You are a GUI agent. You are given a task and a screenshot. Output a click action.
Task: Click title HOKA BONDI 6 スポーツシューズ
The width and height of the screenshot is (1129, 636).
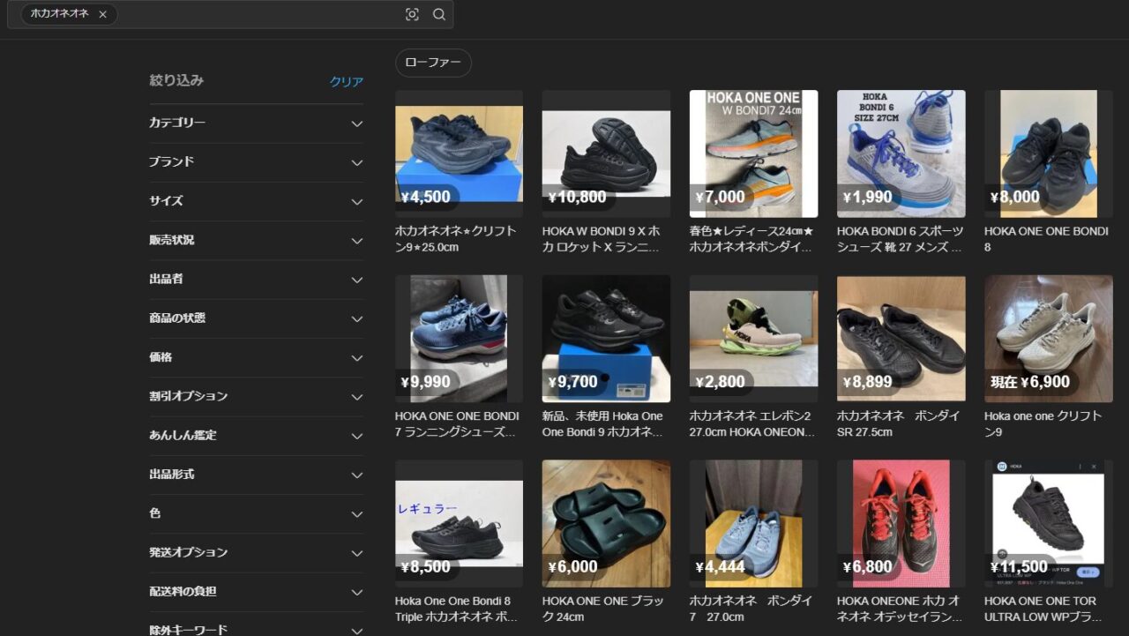tap(901, 239)
